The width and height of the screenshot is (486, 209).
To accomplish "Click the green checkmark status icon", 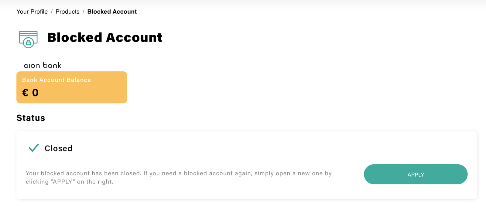I will 34,148.
